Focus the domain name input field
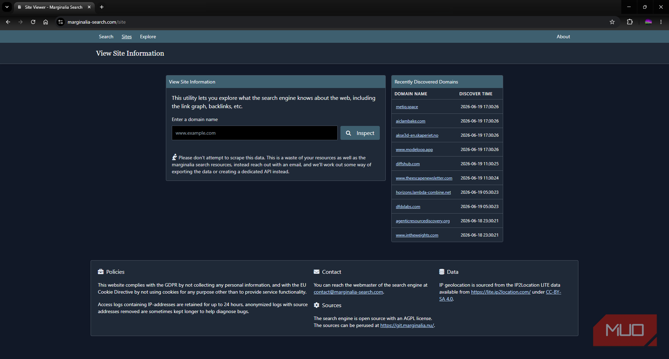 [x=254, y=133]
